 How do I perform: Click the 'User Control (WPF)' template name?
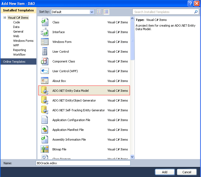coord(65,71)
